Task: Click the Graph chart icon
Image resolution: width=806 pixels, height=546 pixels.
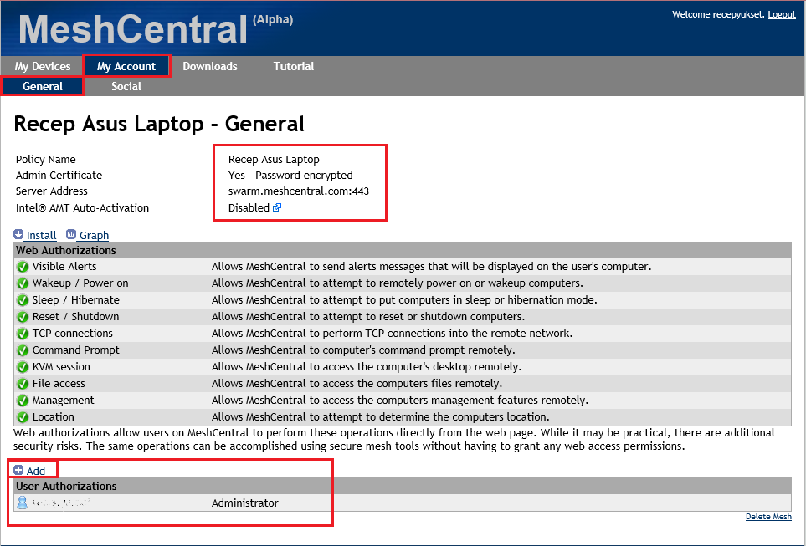Action: coord(71,235)
